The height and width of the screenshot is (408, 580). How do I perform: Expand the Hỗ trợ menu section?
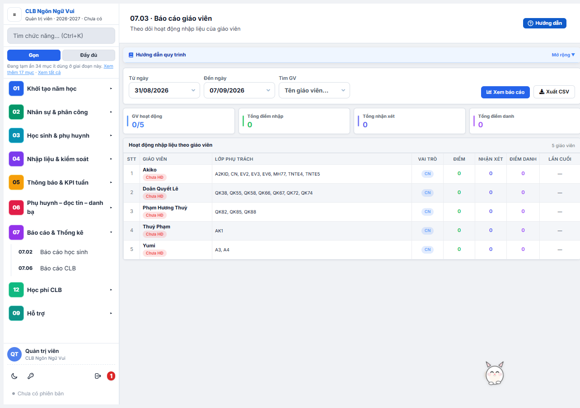[61, 313]
